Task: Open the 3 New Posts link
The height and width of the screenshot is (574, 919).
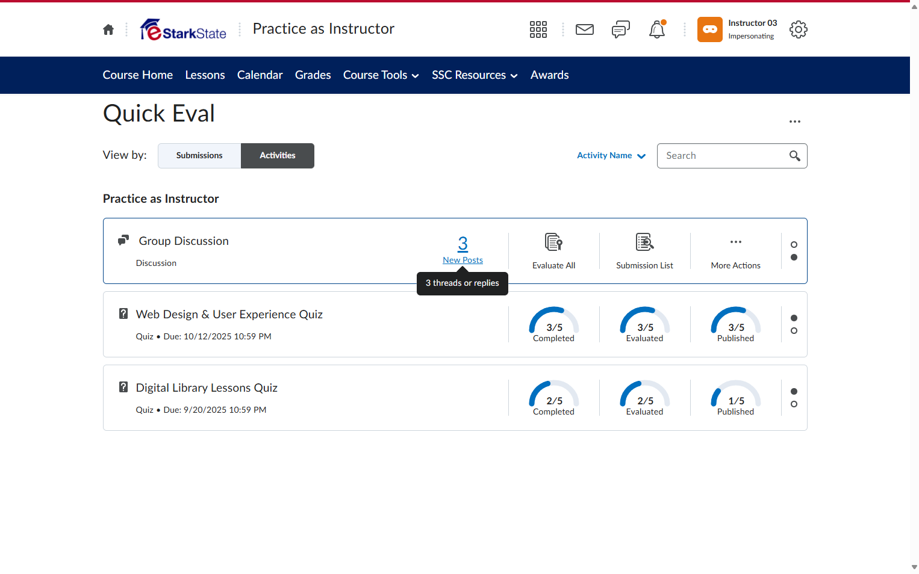Action: point(463,250)
